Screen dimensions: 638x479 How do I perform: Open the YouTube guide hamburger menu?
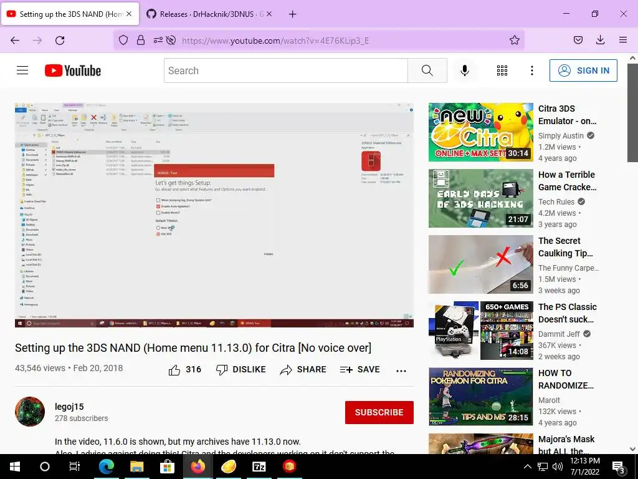pos(22,70)
